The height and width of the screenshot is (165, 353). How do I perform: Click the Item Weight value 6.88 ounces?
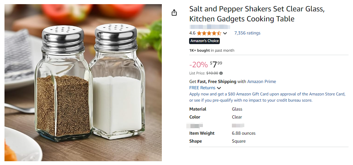click(244, 133)
